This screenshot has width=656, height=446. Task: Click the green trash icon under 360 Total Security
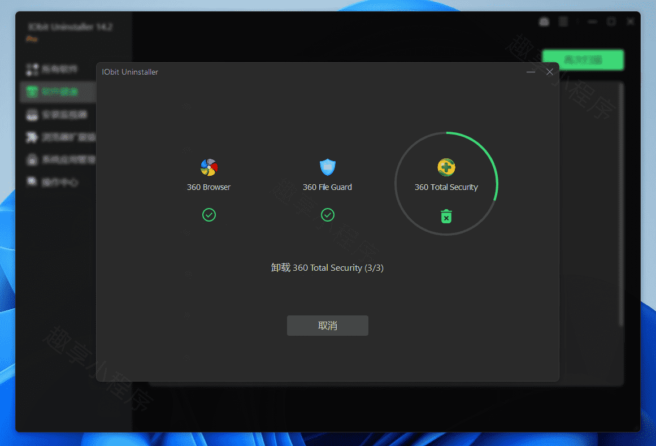tap(446, 216)
